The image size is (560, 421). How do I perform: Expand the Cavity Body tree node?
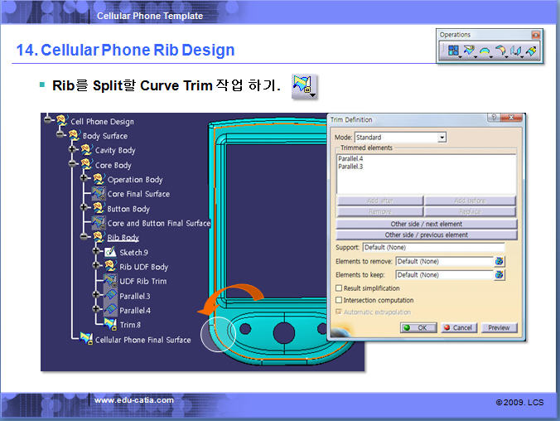click(73, 150)
